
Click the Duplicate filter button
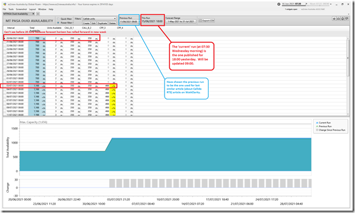click(102, 23)
